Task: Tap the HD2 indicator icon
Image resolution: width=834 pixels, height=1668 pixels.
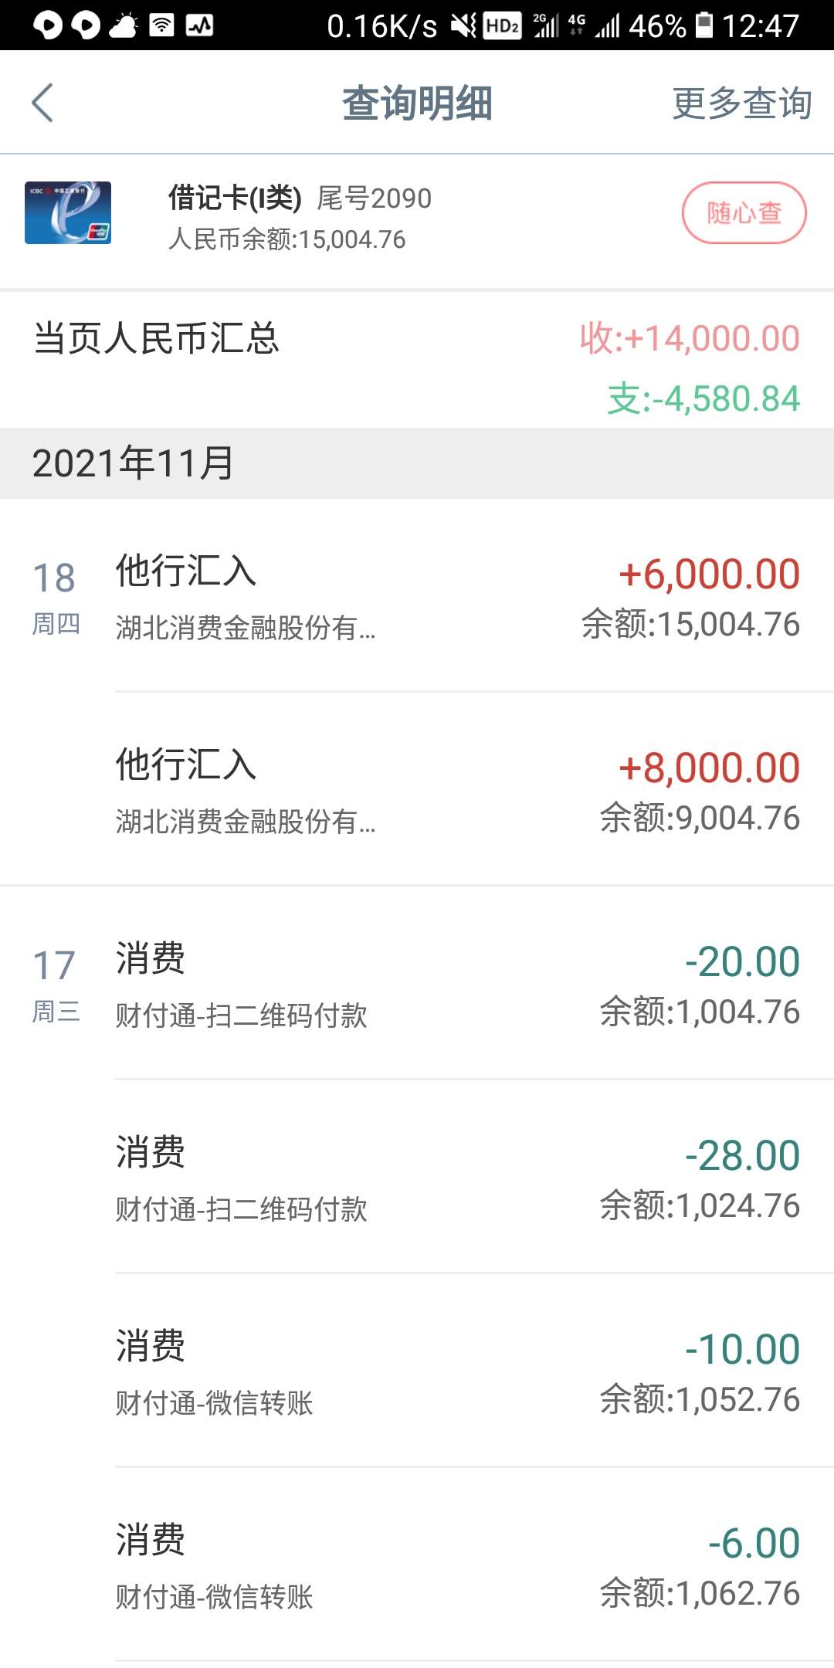Action: [x=502, y=25]
